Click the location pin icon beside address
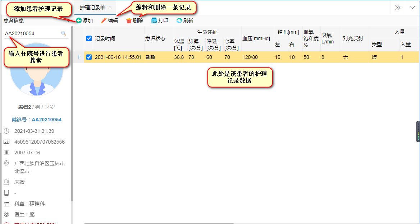The height and width of the screenshot is (224, 420). (x=6, y=164)
